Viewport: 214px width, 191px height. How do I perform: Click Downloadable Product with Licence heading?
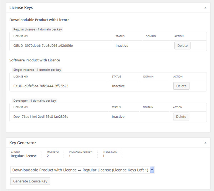(39, 20)
